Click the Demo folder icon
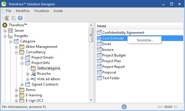 coord(22,90)
